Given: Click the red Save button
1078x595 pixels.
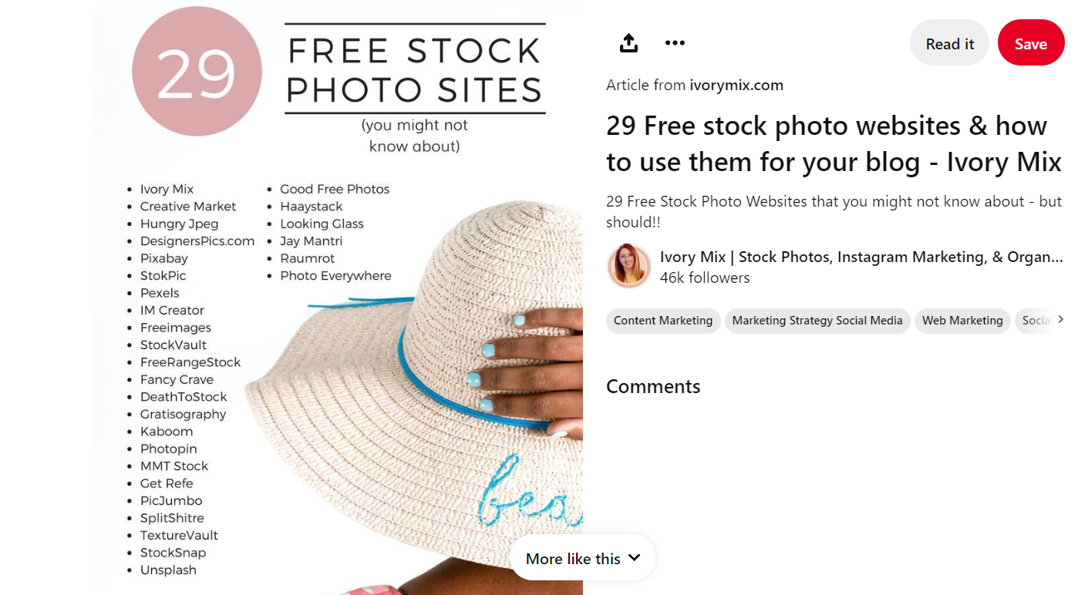Looking at the screenshot, I should [1030, 43].
